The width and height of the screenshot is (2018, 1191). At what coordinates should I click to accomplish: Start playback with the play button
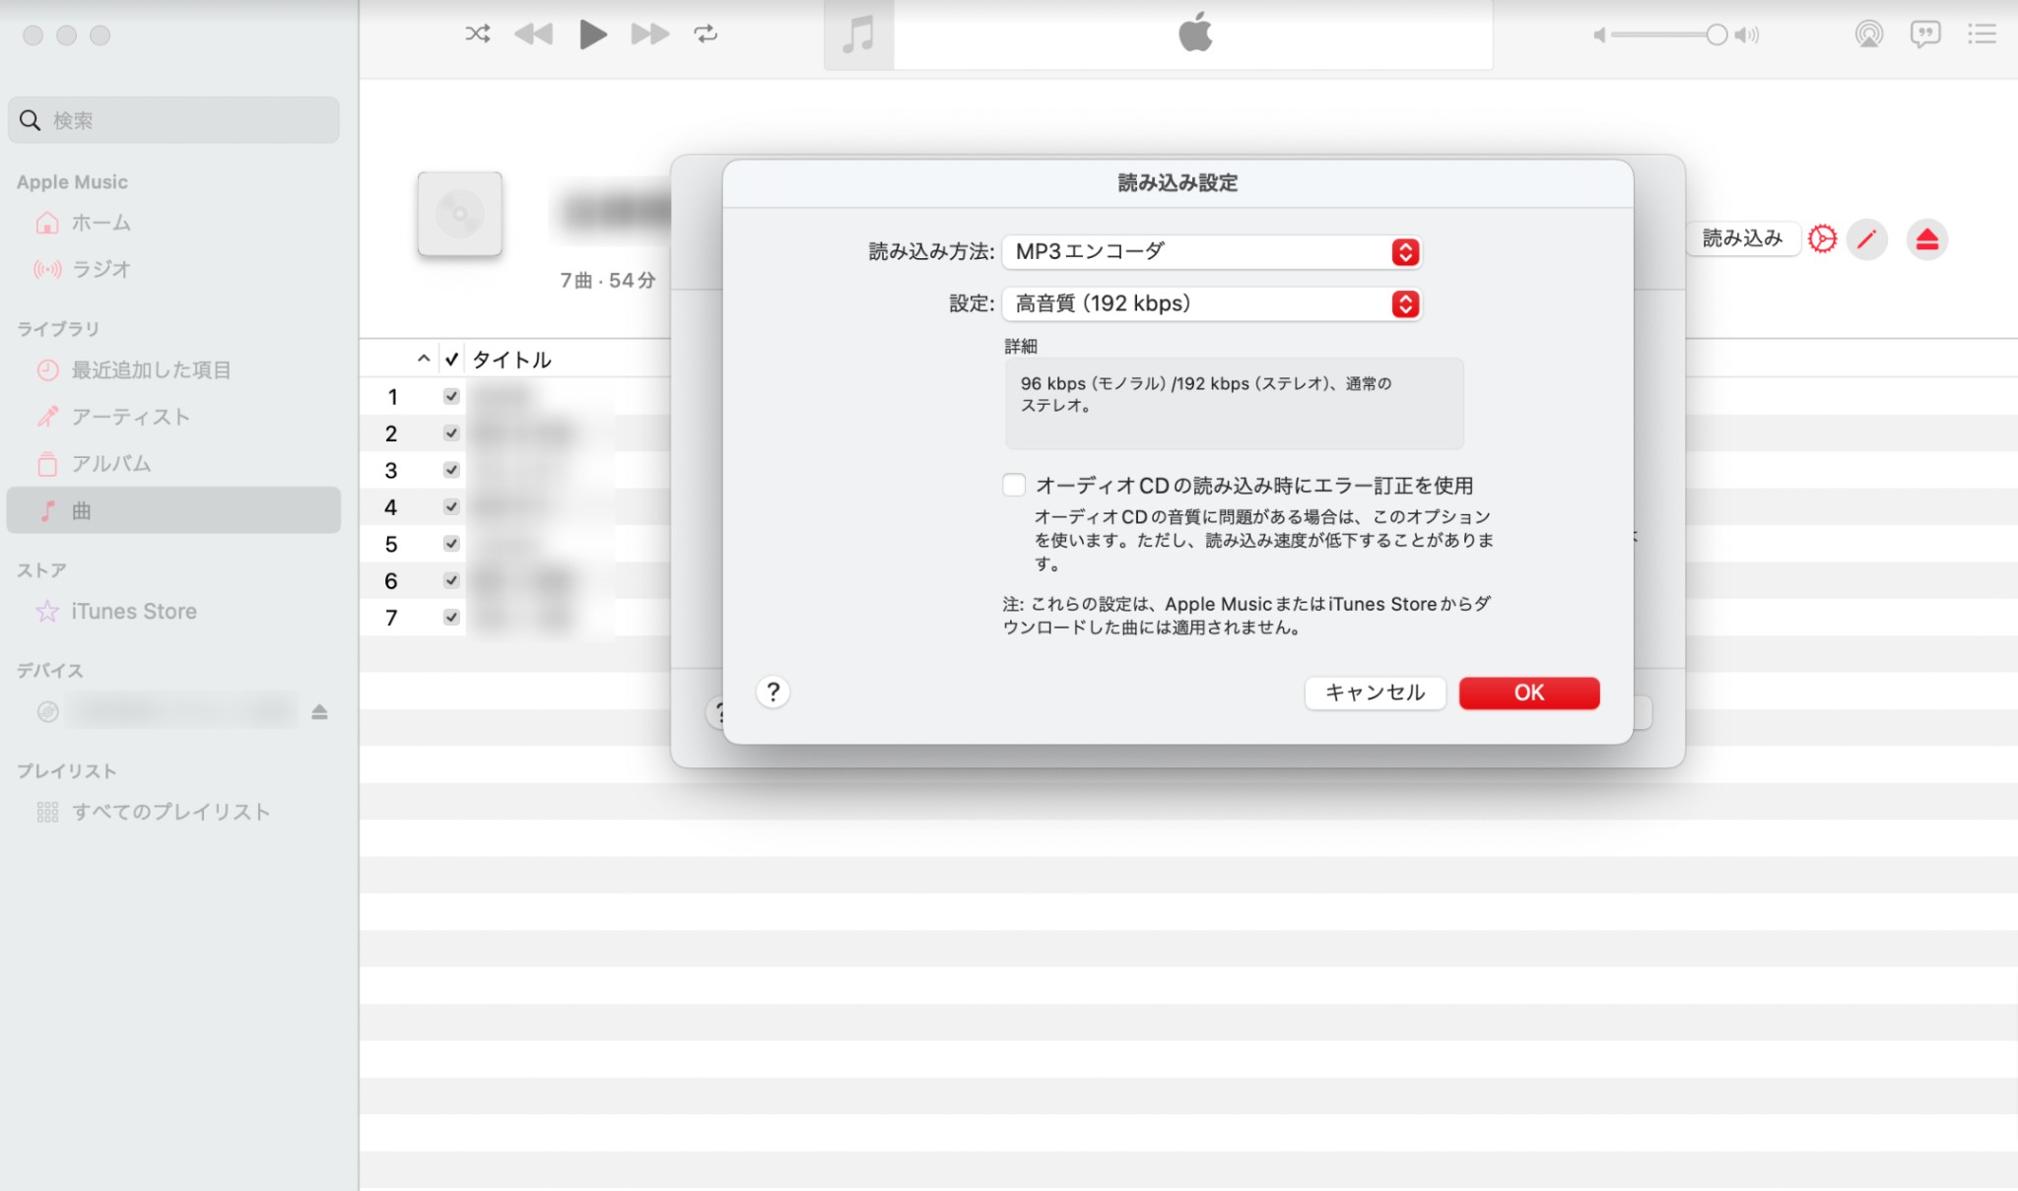592,34
